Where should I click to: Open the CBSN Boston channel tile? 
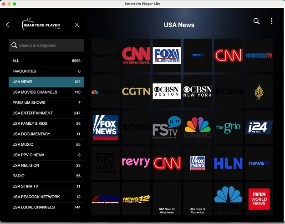pyautogui.click(x=167, y=91)
